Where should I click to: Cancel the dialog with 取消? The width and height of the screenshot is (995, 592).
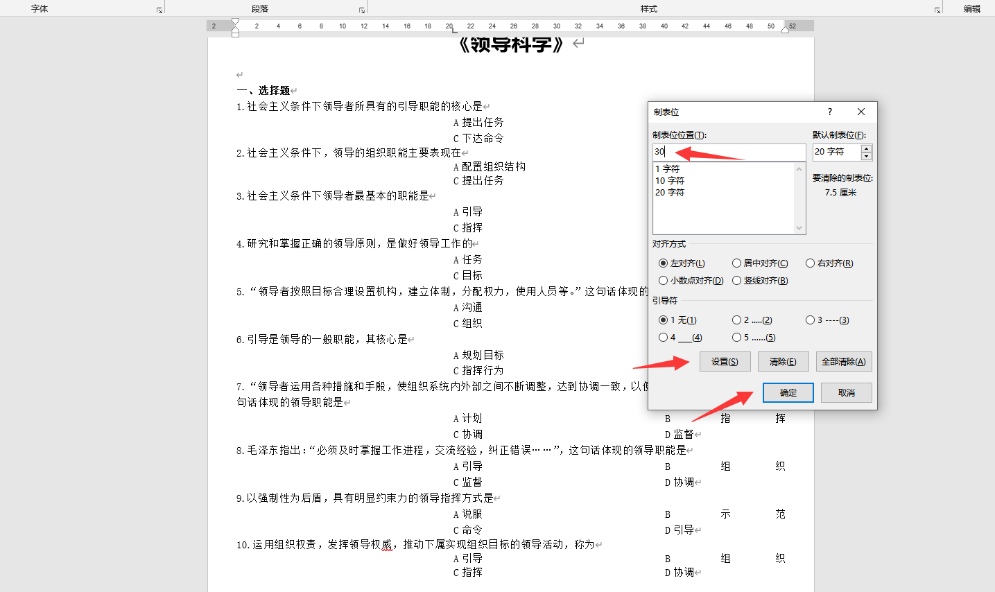coord(847,393)
